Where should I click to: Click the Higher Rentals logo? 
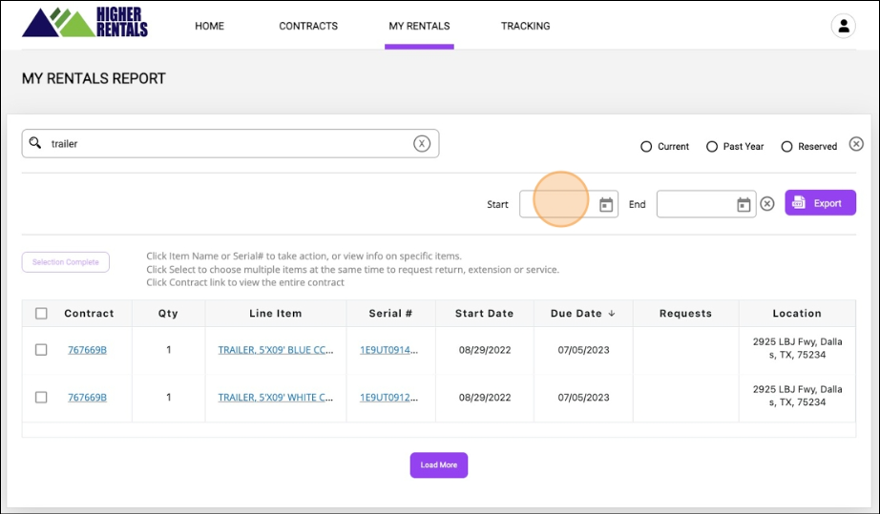[x=85, y=22]
